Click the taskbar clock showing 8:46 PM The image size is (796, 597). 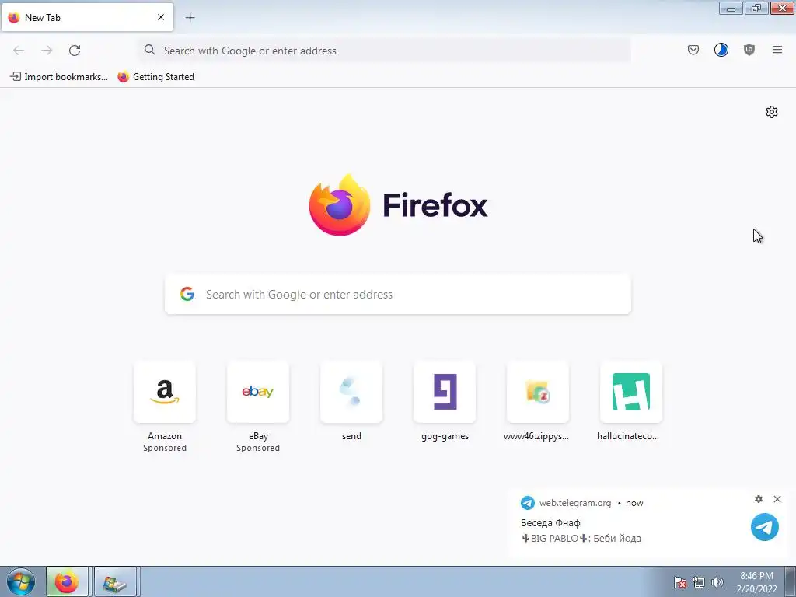756,581
